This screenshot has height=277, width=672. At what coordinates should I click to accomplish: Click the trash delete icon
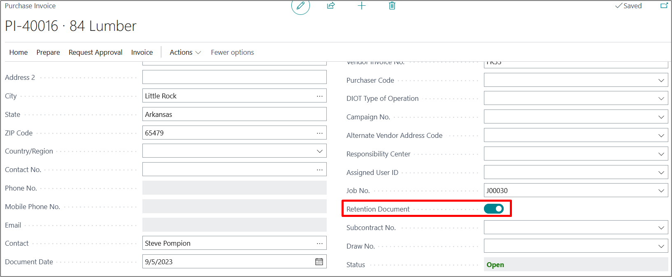(x=392, y=6)
